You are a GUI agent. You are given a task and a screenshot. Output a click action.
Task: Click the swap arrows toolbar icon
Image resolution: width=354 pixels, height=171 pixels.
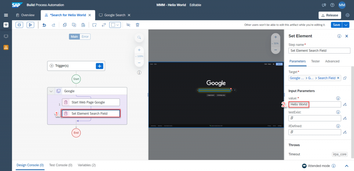point(104,25)
